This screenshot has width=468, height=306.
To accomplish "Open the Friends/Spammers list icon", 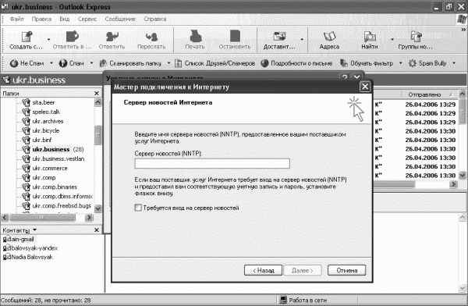I will tap(178, 63).
